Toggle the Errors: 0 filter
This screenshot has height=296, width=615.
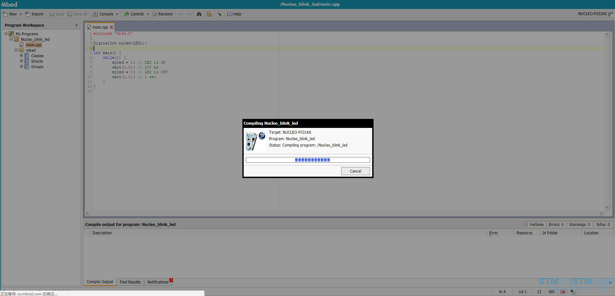(x=556, y=225)
